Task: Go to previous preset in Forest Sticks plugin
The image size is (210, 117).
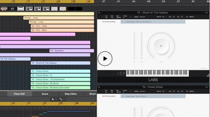Action: pos(181,96)
